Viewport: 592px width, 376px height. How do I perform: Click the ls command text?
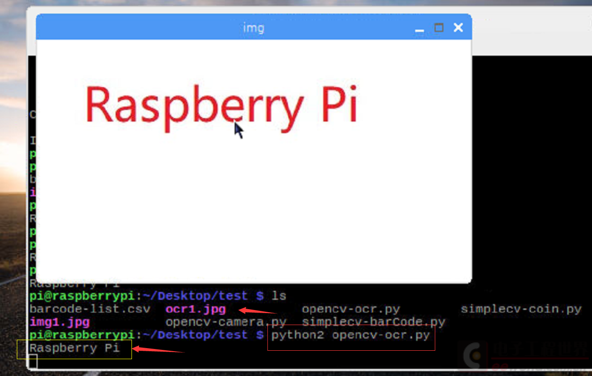tap(279, 295)
